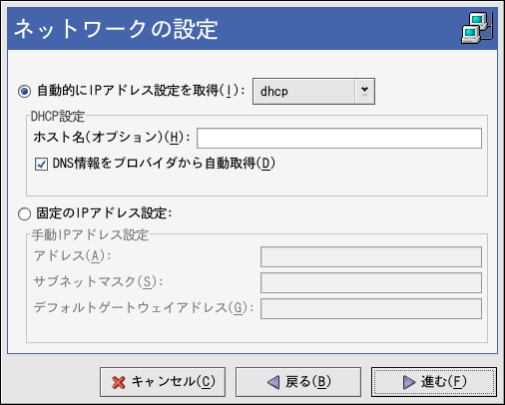Viewport: 505px width, 405px height.
Task: Click the サブネットマスク(S) input field
Action: tap(371, 282)
